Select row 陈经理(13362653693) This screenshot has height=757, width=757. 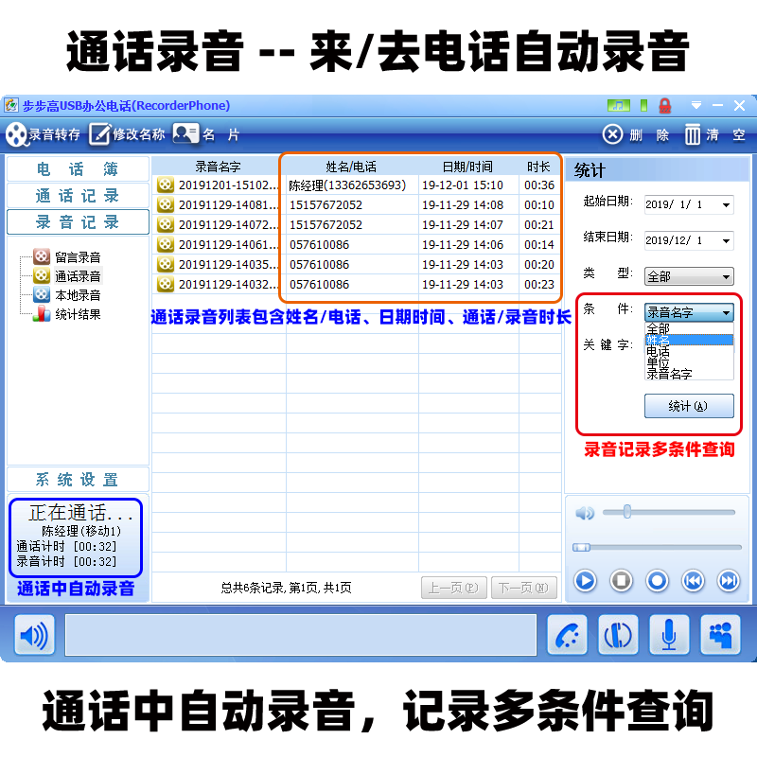(357, 185)
